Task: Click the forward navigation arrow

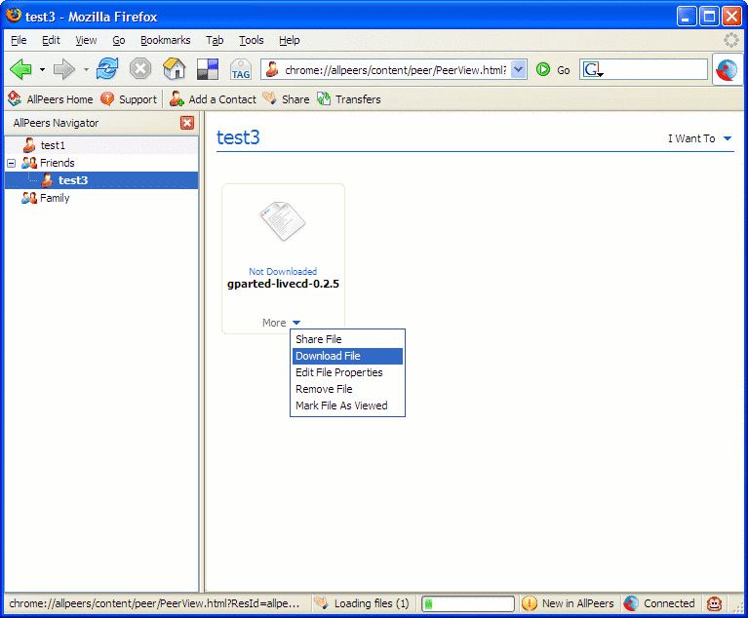Action: pos(64,69)
